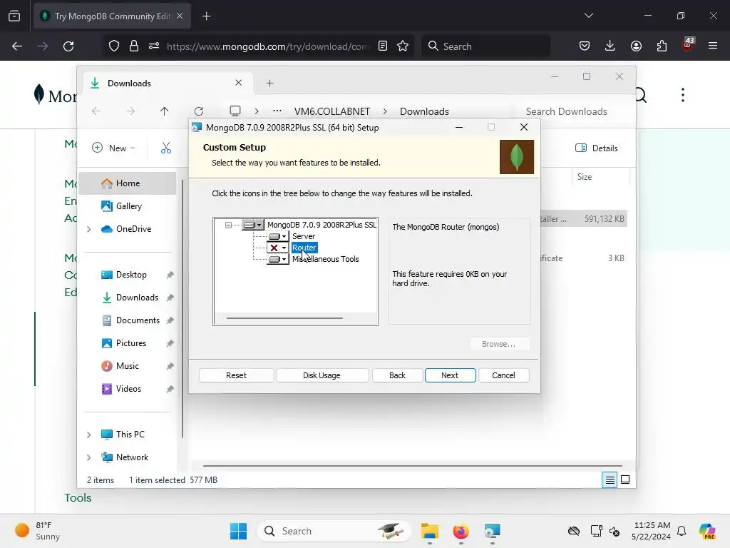Click the installer icon in Setup title bar
This screenshot has width=730, height=548.
[x=197, y=127]
